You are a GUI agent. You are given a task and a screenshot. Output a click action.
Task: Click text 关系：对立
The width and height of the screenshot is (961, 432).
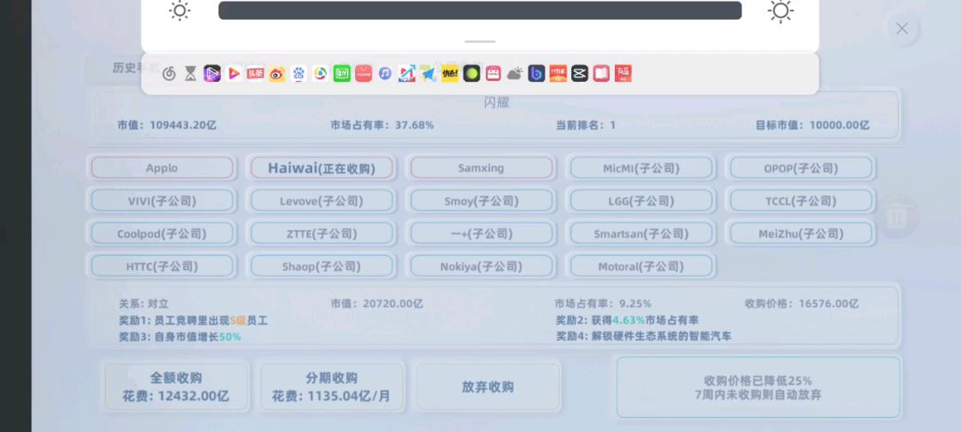[143, 303]
